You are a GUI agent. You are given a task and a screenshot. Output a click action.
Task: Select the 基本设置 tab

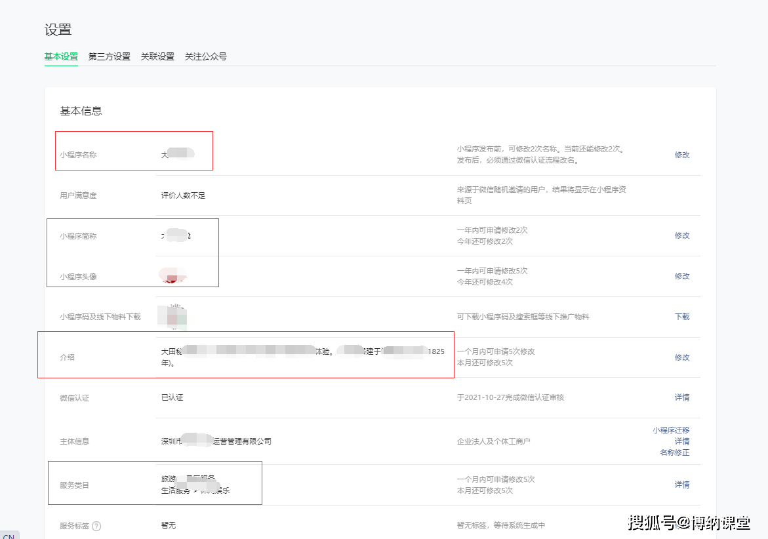(60, 56)
